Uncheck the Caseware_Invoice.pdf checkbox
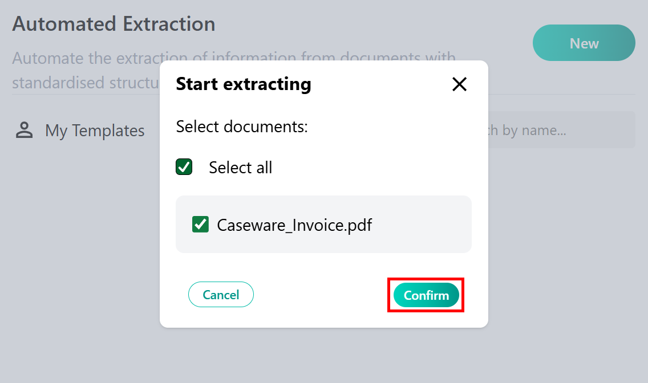The image size is (648, 383). click(200, 225)
